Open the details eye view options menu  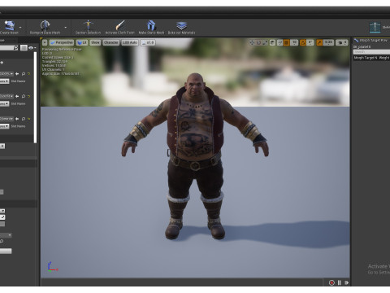[32, 48]
